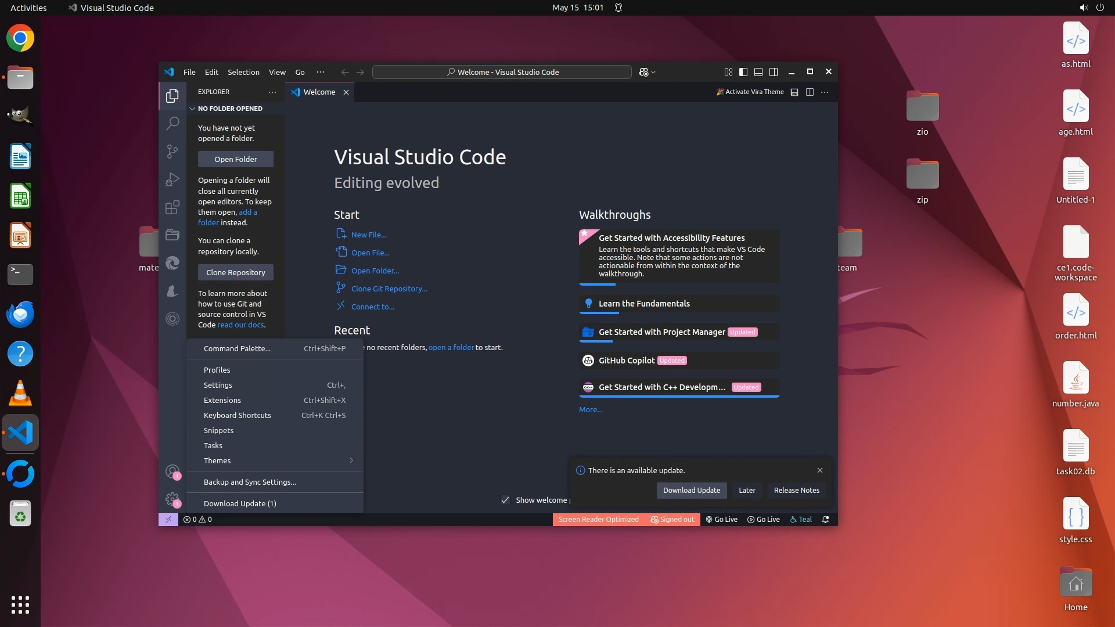Image resolution: width=1115 pixels, height=627 pixels.
Task: Click the split editor right icon
Action: (x=810, y=92)
